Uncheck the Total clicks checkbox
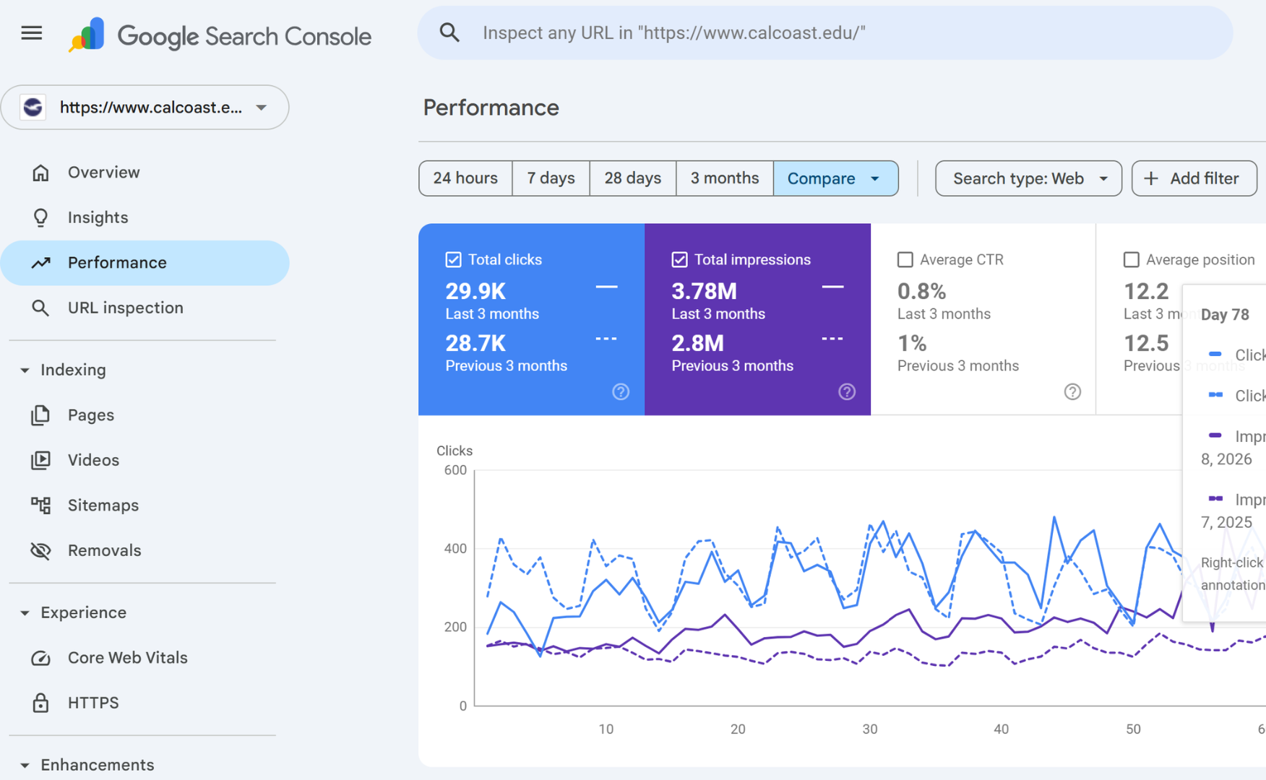Image resolution: width=1266 pixels, height=780 pixels. [454, 260]
